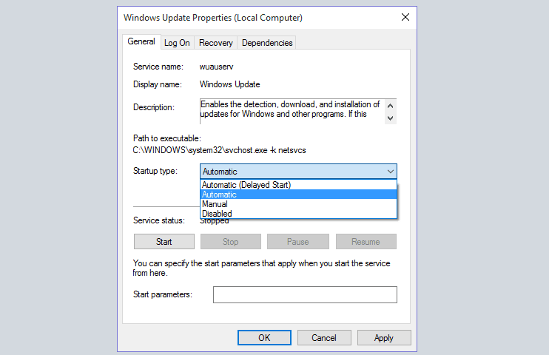Click the greyed-out Stop button
This screenshot has width=549, height=355.
click(x=230, y=242)
